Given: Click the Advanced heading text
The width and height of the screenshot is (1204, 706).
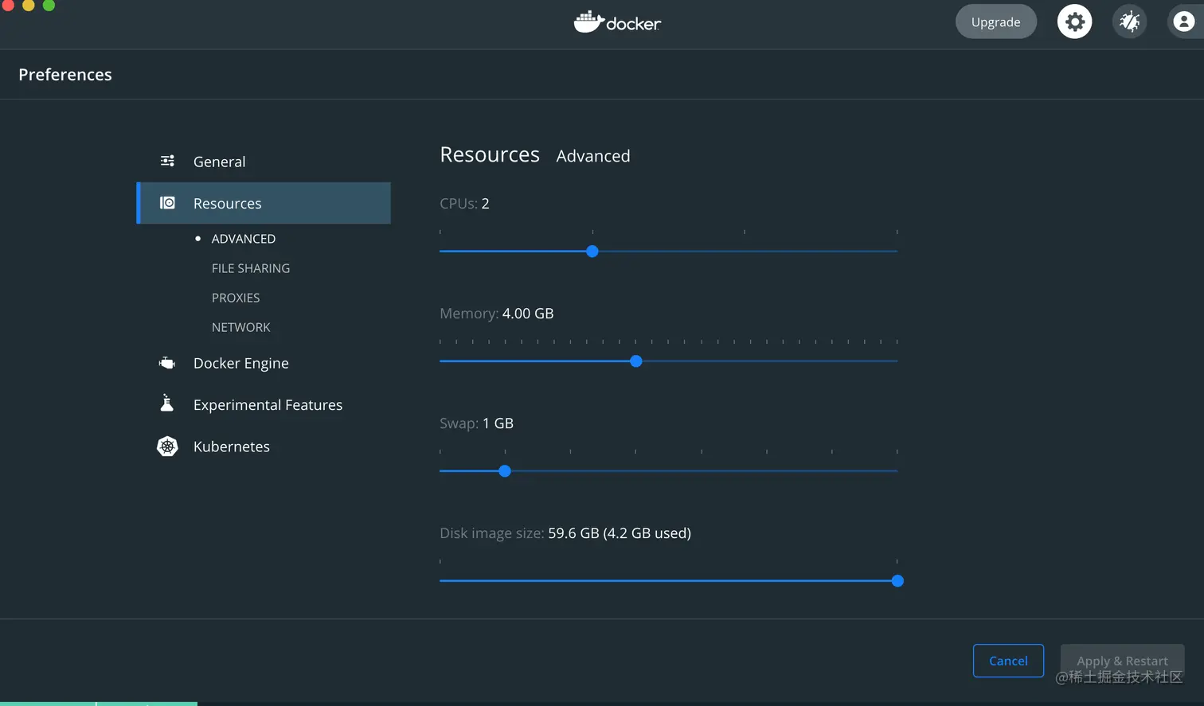Looking at the screenshot, I should click(x=593, y=156).
